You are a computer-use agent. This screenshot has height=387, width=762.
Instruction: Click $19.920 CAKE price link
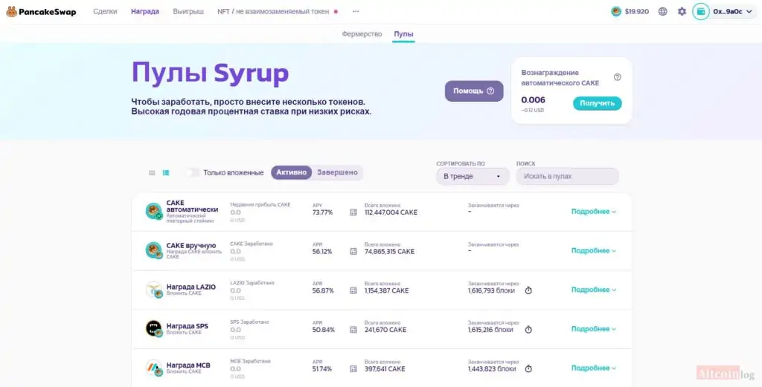[x=637, y=11]
